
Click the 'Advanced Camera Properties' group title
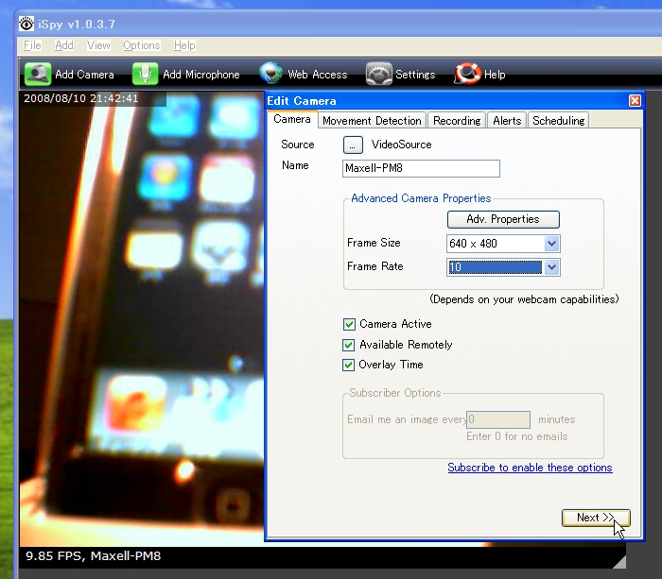pos(421,198)
